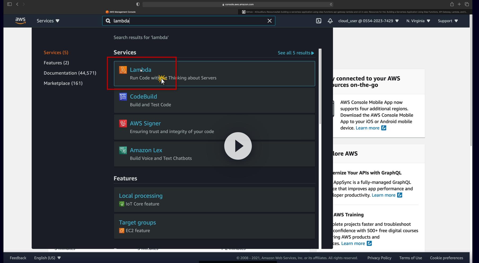Image resolution: width=479 pixels, height=263 pixels.
Task: Open the CodeBuild service link
Action: click(143, 96)
